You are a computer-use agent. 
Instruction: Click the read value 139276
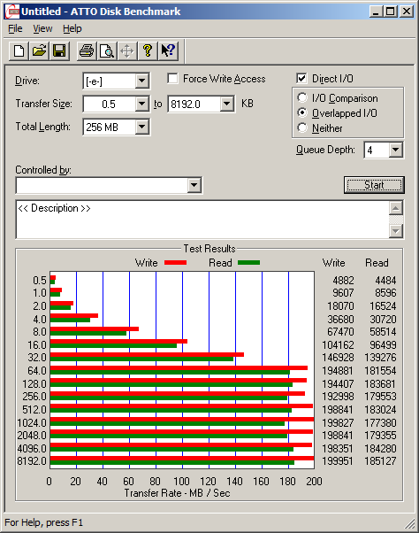pyautogui.click(x=380, y=358)
